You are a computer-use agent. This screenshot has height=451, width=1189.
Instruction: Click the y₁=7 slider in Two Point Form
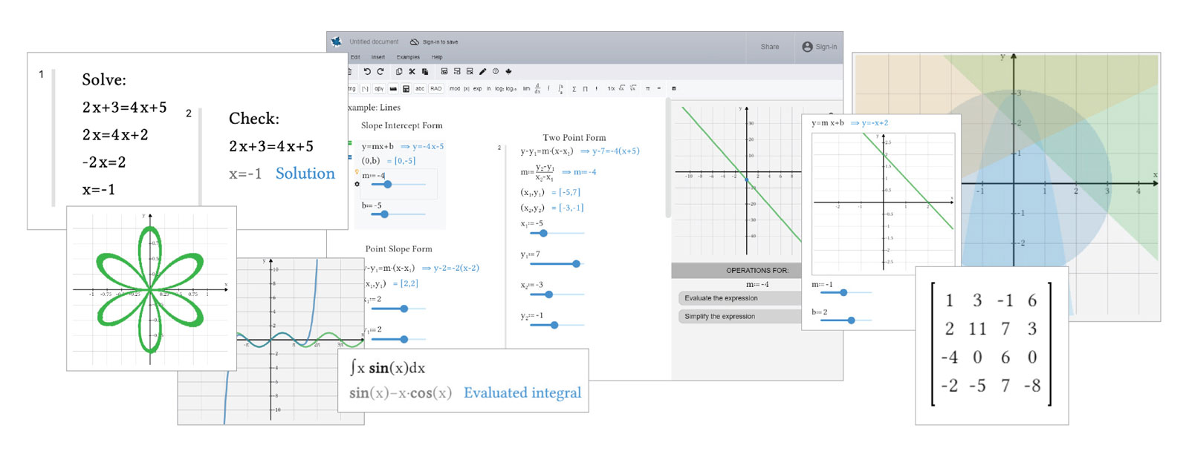pyautogui.click(x=557, y=263)
